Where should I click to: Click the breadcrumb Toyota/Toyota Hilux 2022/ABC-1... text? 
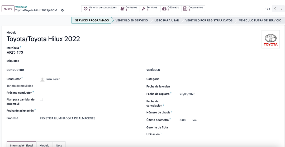click(37, 10)
